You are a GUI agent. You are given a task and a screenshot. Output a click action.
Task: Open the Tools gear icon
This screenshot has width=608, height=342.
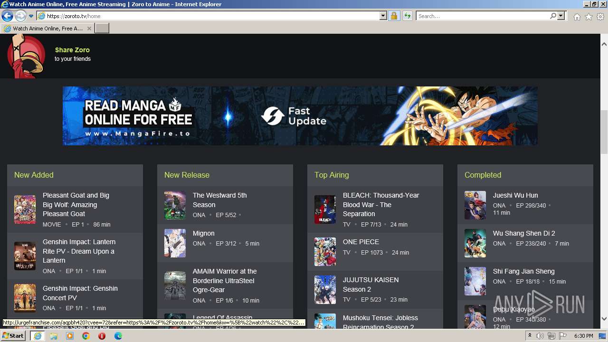(600, 17)
